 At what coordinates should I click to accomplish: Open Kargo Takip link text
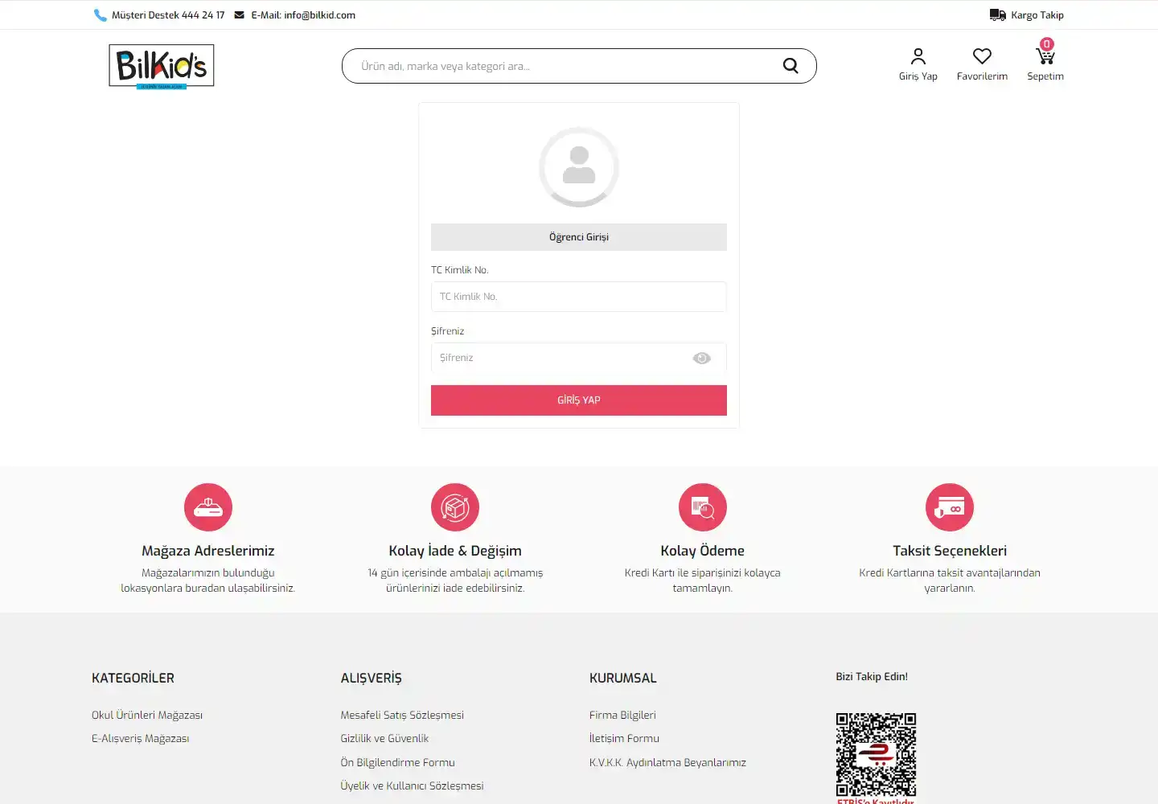tap(1037, 15)
